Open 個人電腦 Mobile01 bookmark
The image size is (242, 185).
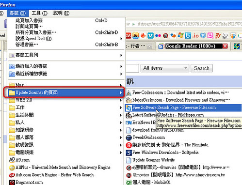[x=184, y=182]
